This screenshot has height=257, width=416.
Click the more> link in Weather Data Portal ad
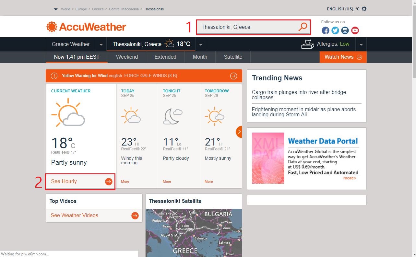coord(350,178)
